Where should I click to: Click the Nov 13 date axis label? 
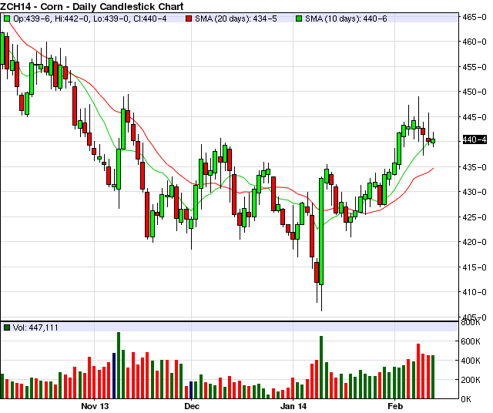point(95,406)
